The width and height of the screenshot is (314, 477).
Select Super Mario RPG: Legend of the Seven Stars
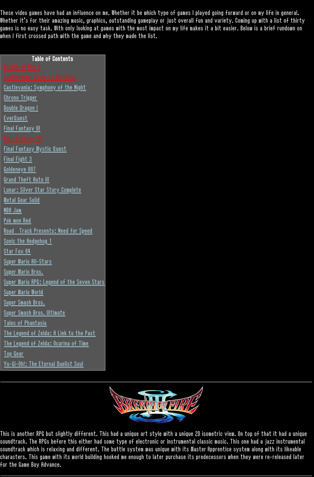(54, 282)
